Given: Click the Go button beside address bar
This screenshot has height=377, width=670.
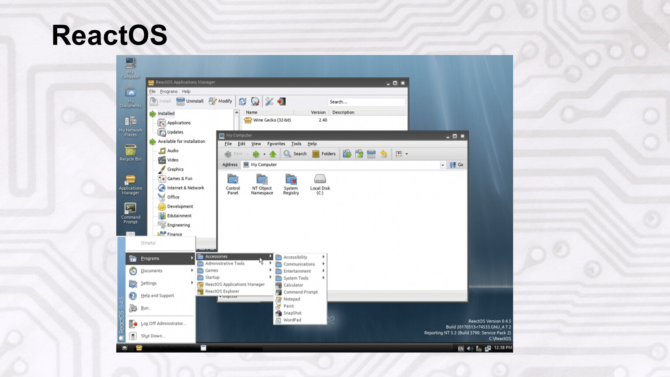Looking at the screenshot, I should tap(456, 165).
